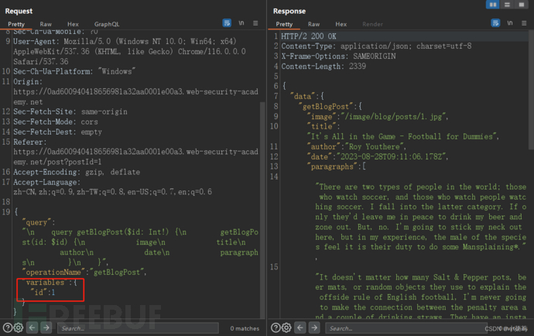Go to next match in Response search

point(315,328)
